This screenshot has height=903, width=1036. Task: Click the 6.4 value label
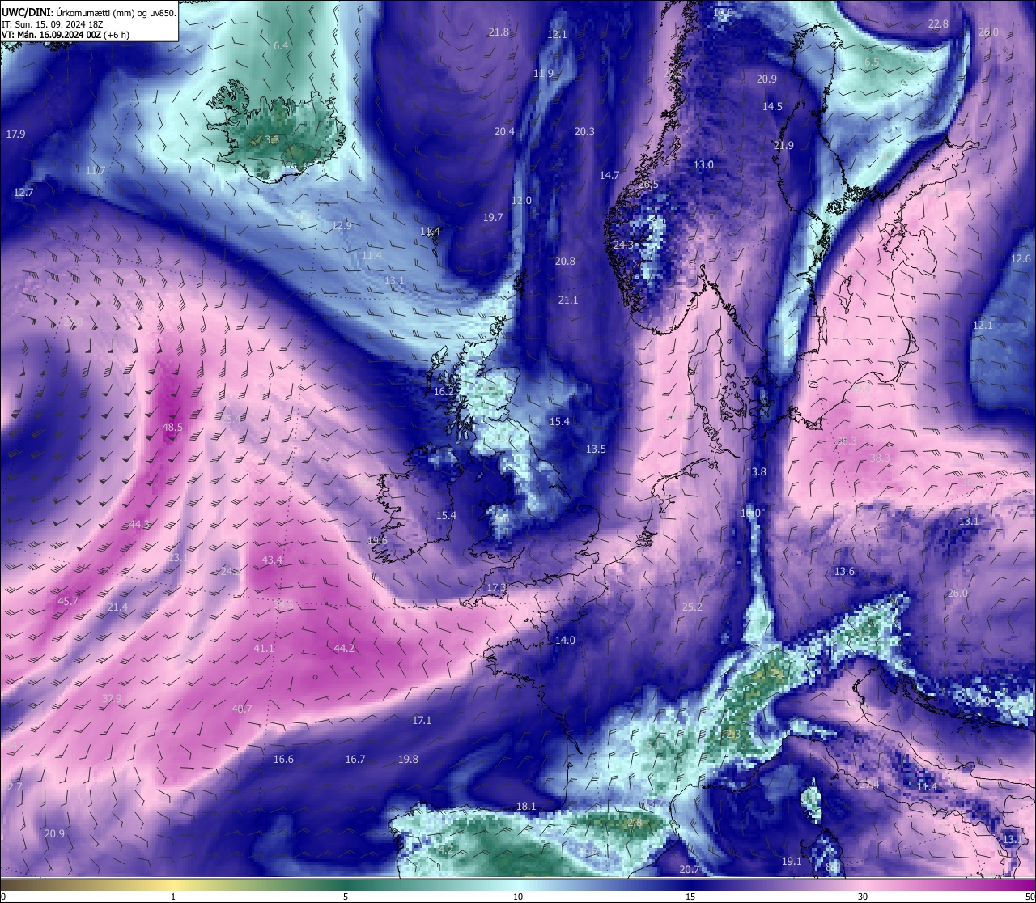[x=281, y=45]
